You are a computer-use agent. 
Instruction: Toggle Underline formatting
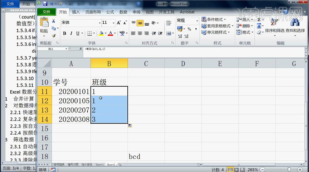(78, 33)
